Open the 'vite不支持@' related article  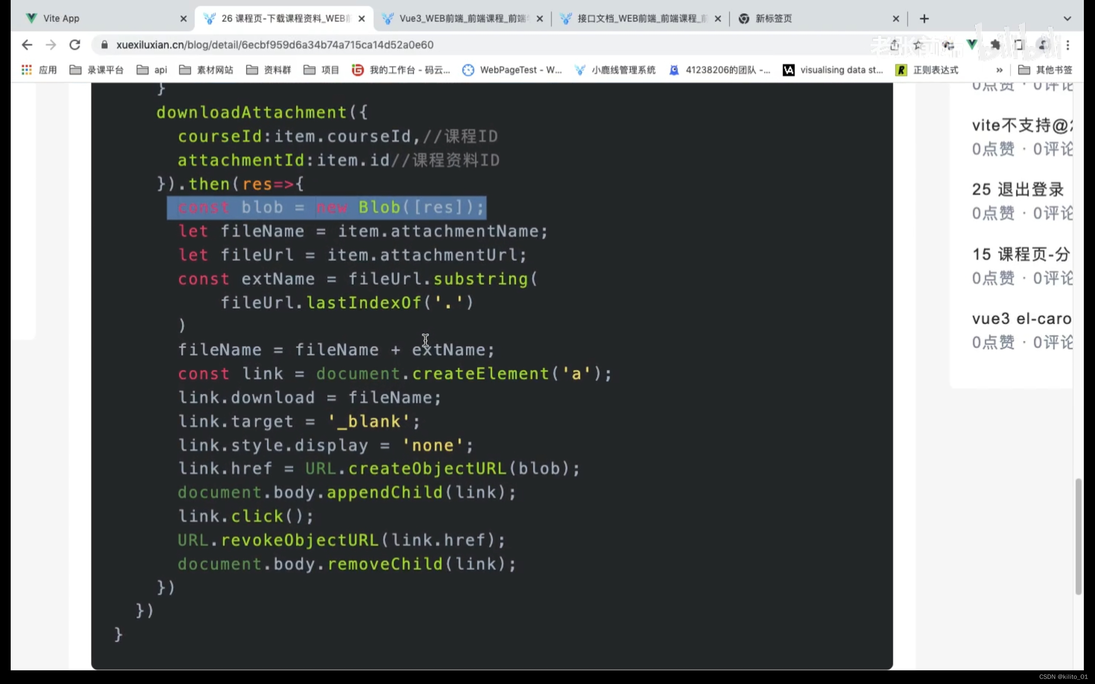[x=1022, y=125]
